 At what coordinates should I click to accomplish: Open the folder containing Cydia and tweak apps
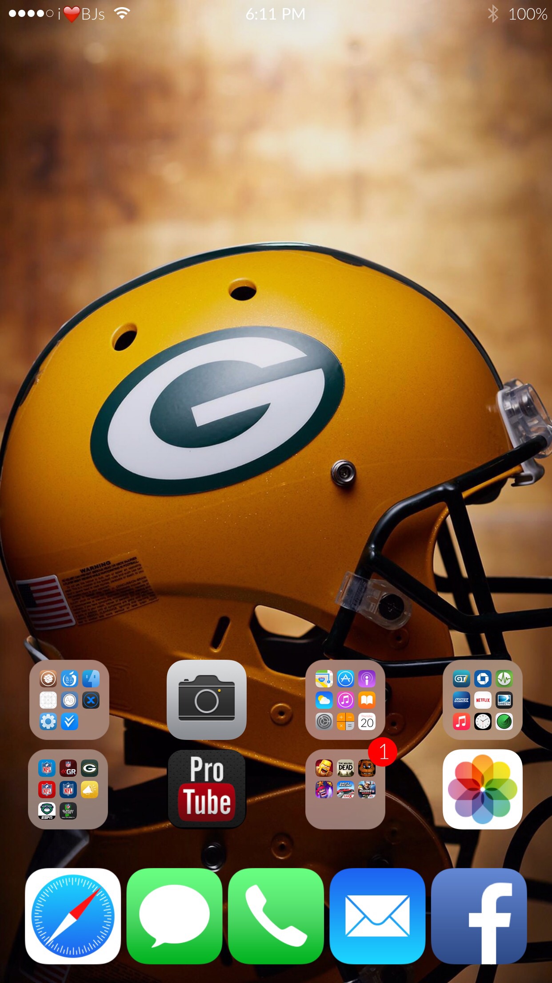point(69,699)
